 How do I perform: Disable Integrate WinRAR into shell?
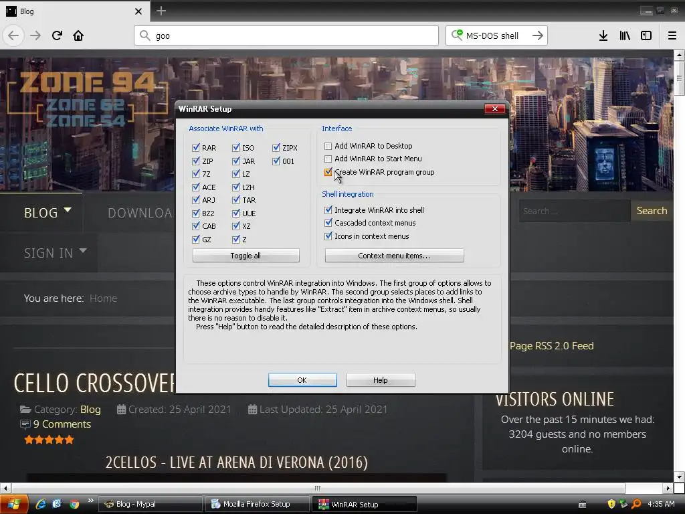[x=328, y=209]
